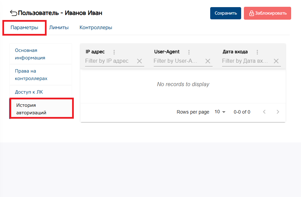Switch to Лимиты tab
Viewport: 301px width, 197px height.
[59, 27]
